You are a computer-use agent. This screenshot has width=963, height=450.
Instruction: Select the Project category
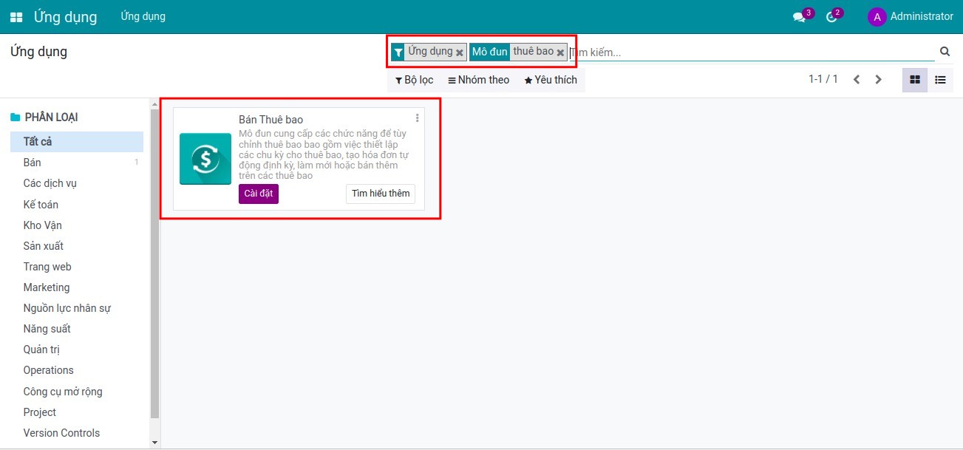click(x=77, y=412)
